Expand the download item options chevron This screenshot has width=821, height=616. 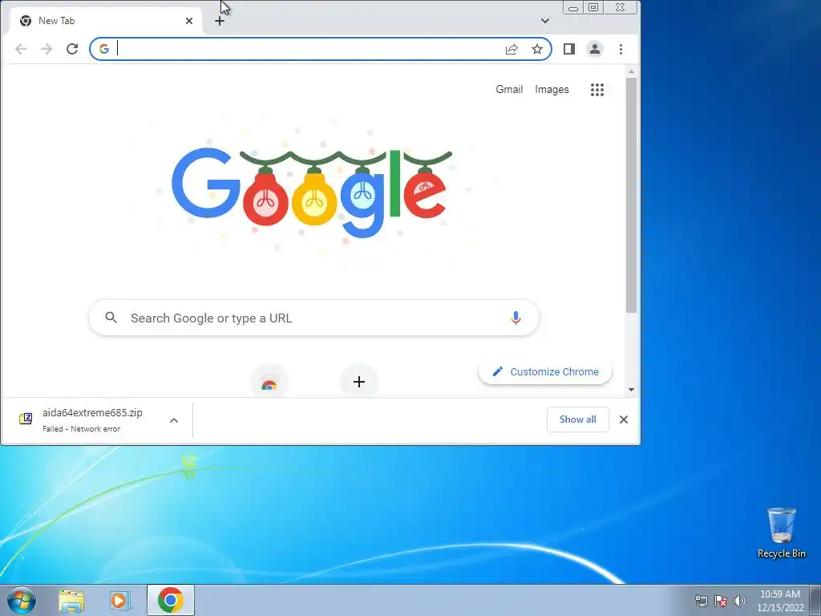[x=174, y=420]
